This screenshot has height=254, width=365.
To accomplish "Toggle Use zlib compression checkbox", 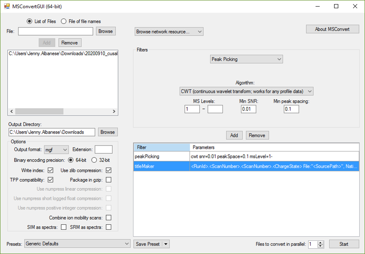I will 108,170.
